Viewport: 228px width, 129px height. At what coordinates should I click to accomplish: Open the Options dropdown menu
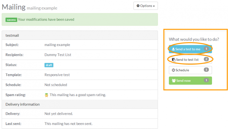[146, 6]
